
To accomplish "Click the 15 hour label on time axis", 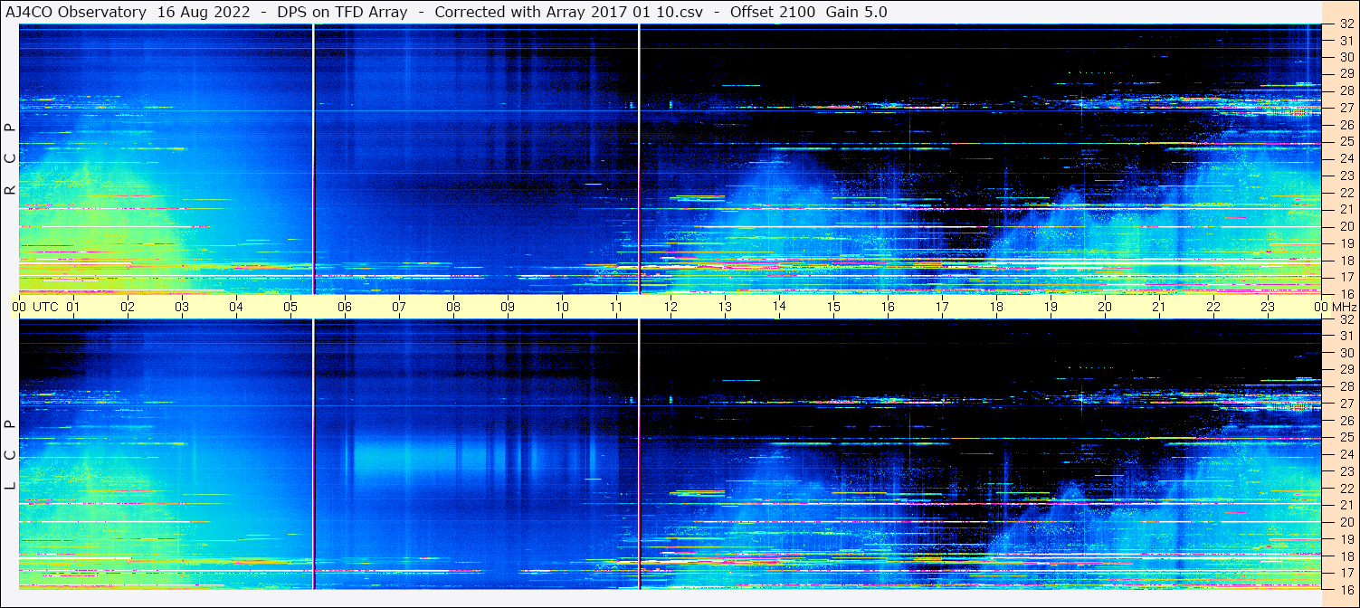I will tap(832, 307).
